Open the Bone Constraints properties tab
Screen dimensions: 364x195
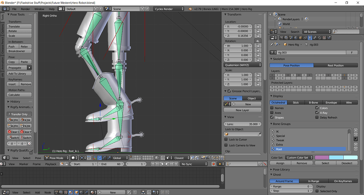click(x=320, y=38)
